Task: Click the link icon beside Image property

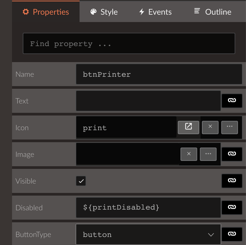Action: tap(232, 154)
